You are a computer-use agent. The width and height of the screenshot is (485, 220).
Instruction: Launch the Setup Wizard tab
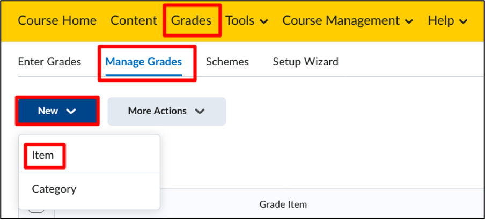point(306,62)
